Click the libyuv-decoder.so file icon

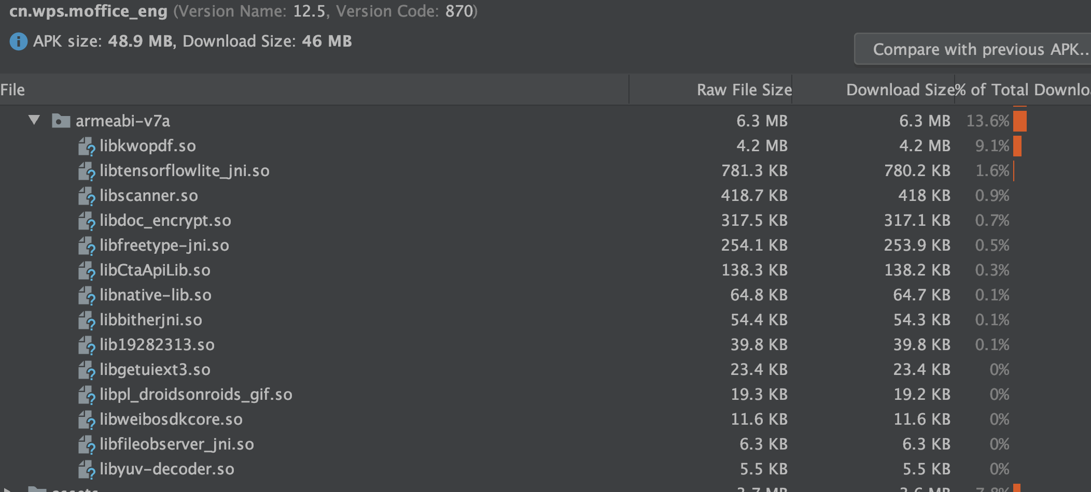click(87, 470)
